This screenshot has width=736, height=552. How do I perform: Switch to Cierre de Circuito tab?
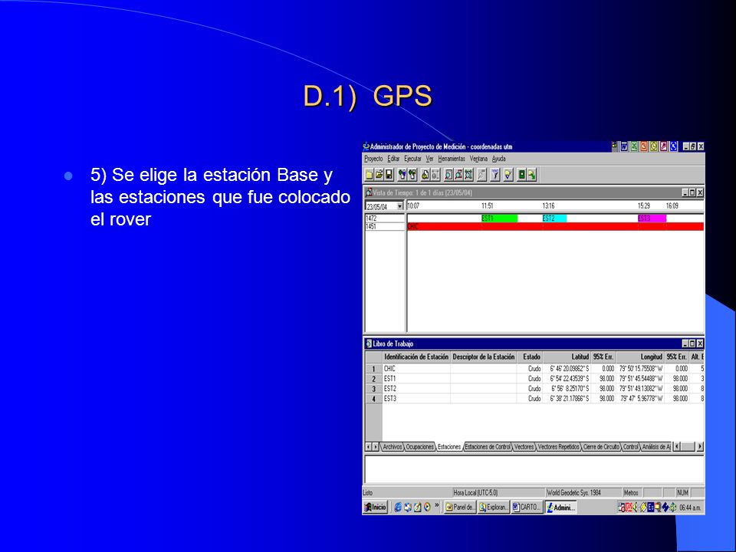tap(601, 447)
